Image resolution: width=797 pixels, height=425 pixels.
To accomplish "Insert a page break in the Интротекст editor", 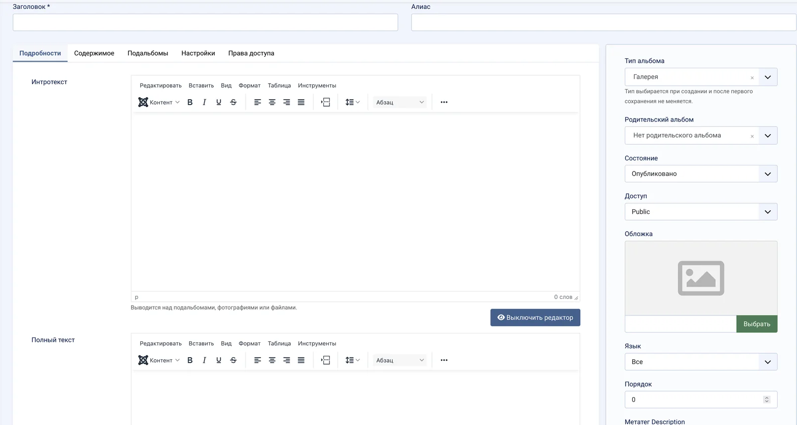I will [x=325, y=102].
